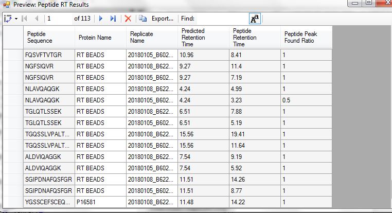Open the report view chooser dropdown
Viewport: 392px width, 213px height.
click(x=10, y=19)
